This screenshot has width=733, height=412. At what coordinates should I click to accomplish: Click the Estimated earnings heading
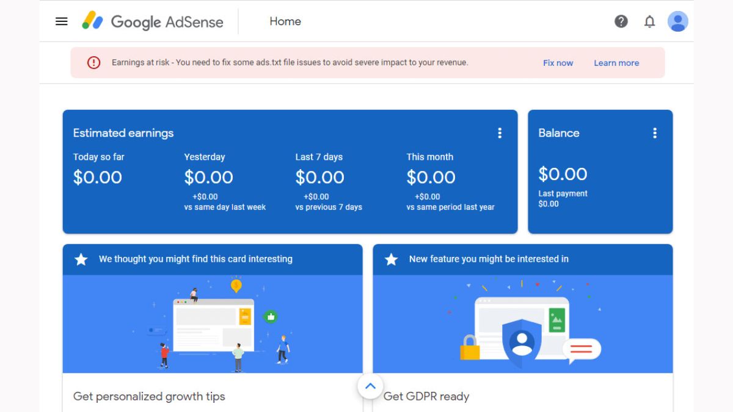123,133
